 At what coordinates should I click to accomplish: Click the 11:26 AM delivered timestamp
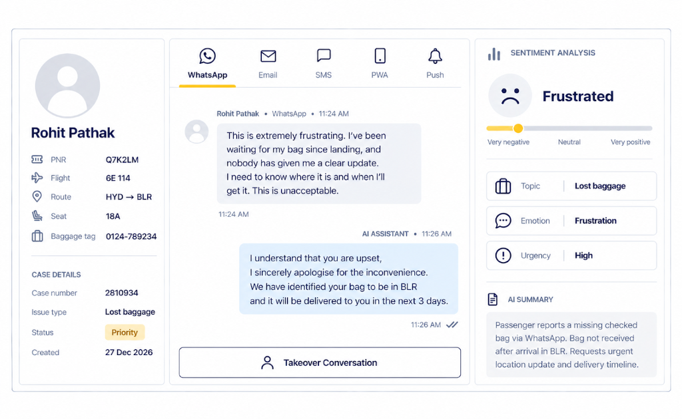426,325
